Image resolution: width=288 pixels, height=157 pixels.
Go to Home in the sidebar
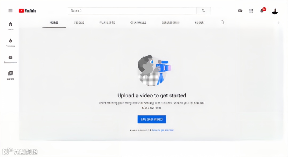pos(10,26)
